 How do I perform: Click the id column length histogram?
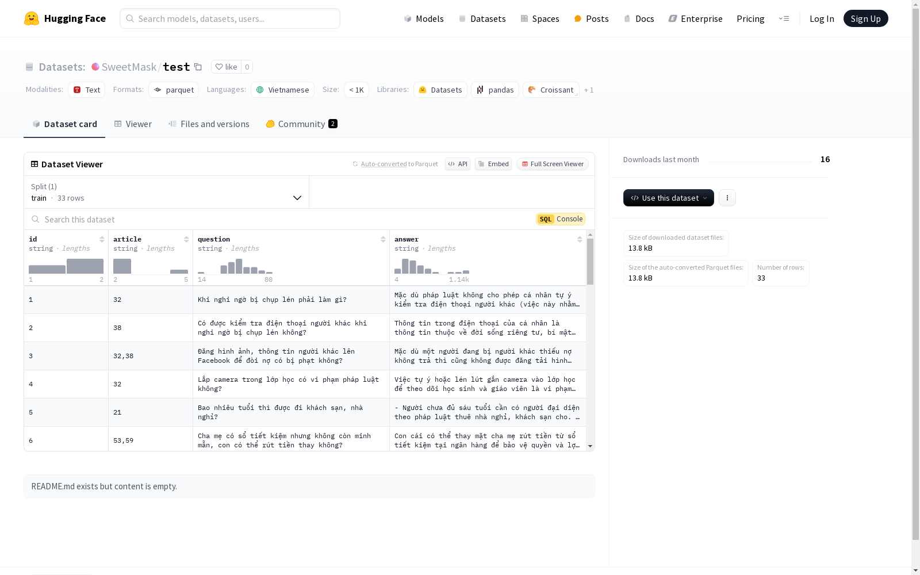click(x=66, y=266)
